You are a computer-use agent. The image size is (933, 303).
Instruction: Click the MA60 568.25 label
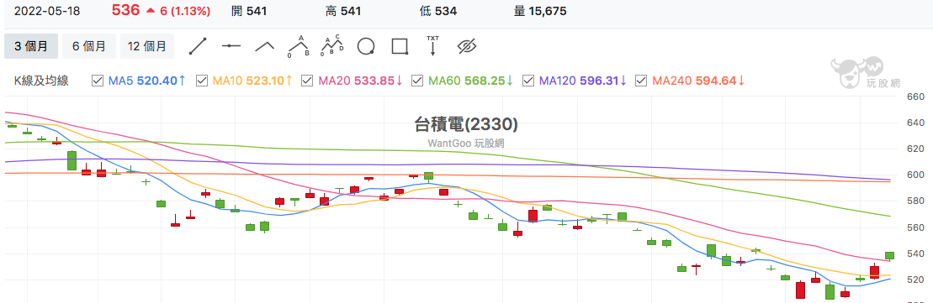click(x=471, y=81)
